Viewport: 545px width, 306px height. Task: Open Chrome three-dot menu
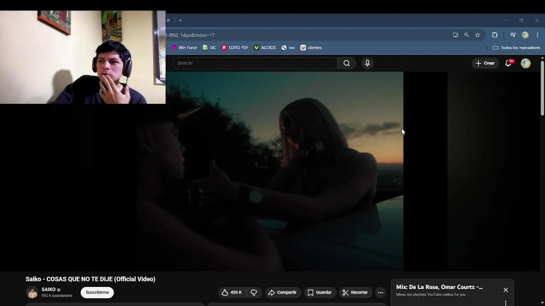pyautogui.click(x=537, y=35)
